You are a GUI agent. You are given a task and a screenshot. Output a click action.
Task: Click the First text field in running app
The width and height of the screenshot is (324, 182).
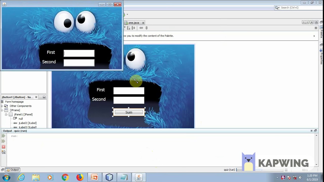[79, 53]
